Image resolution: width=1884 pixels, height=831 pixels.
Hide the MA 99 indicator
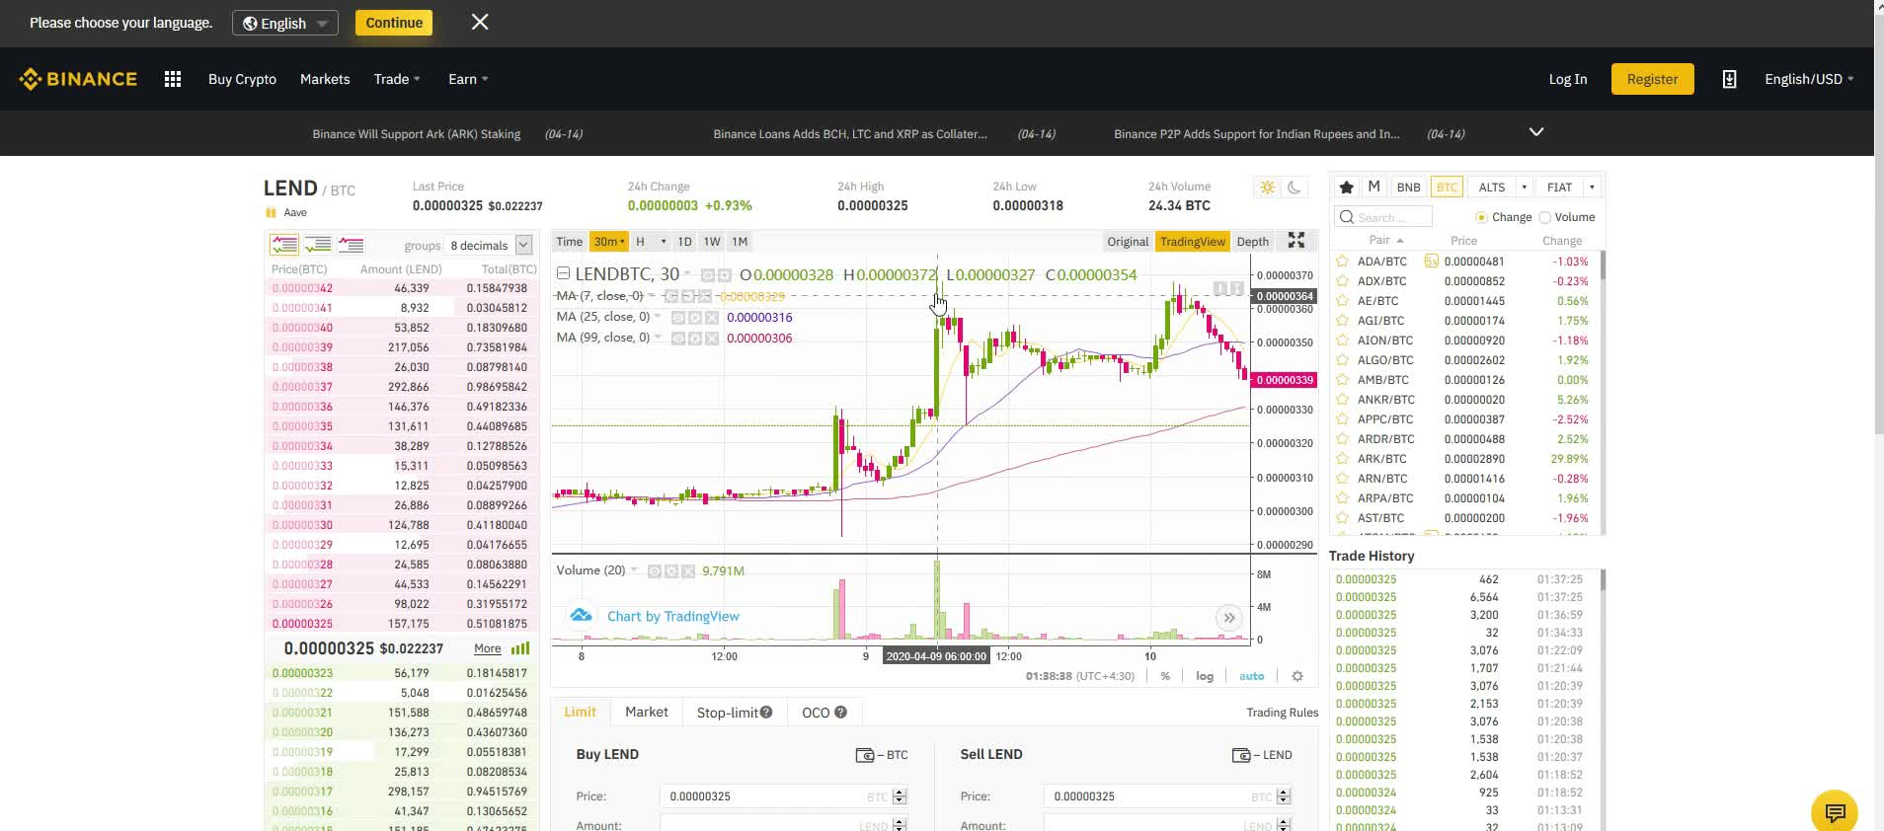(x=678, y=338)
